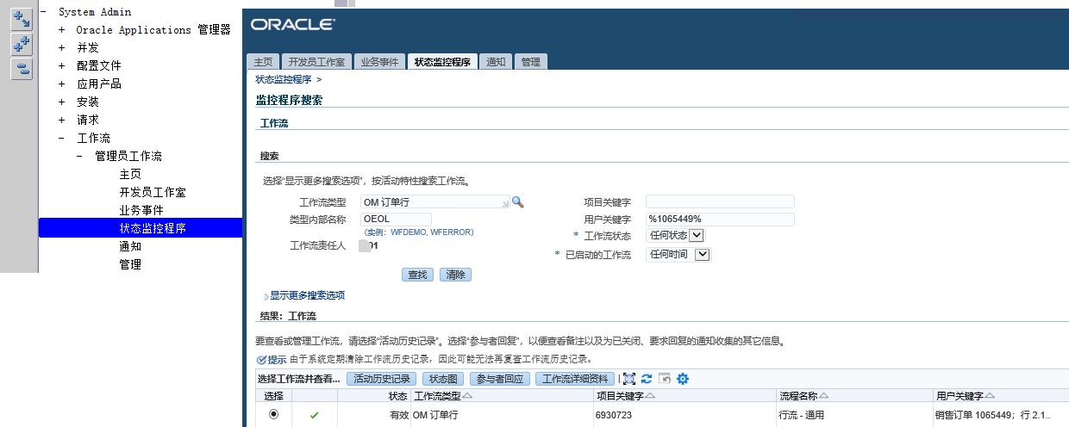The width and height of the screenshot is (1069, 427).
Task: Click the 用户关键字 input field
Action: point(720,219)
